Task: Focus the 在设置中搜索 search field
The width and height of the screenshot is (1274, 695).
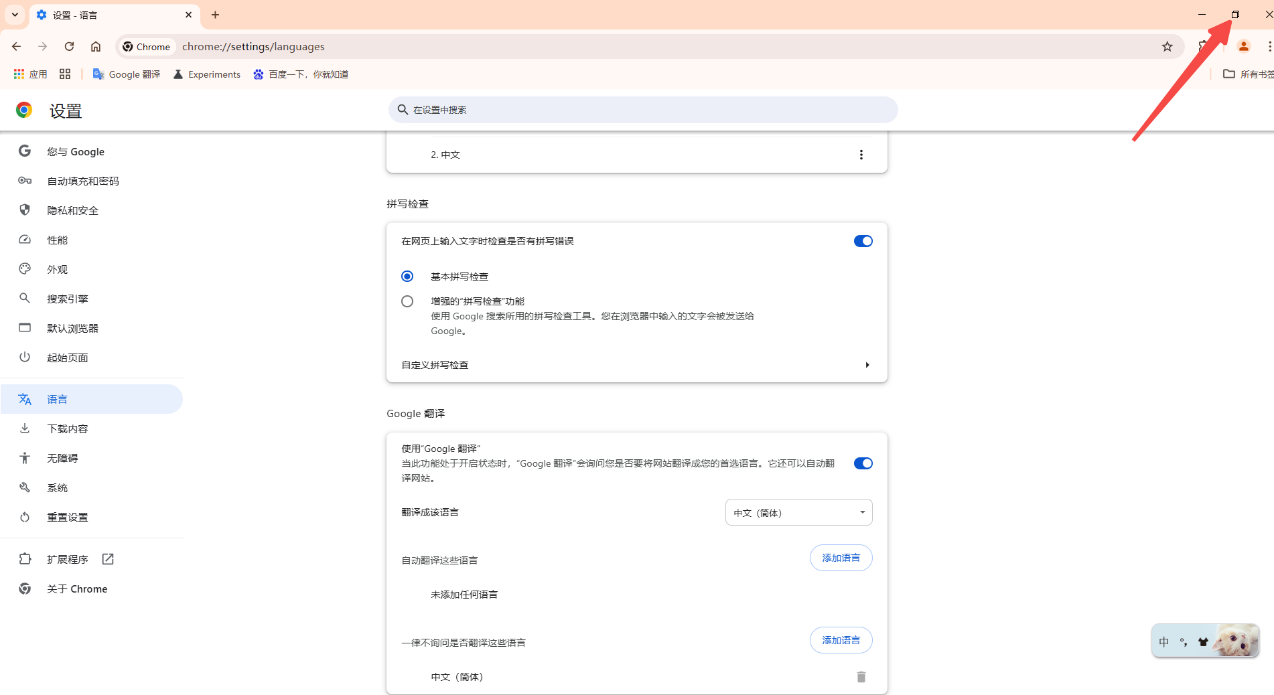Action: [x=643, y=110]
